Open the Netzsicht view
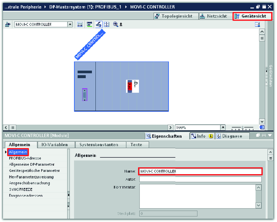This screenshot has width=277, height=222. (x=215, y=16)
